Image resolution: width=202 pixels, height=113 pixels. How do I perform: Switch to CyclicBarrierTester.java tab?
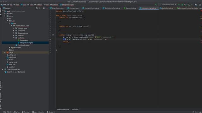click(112, 8)
